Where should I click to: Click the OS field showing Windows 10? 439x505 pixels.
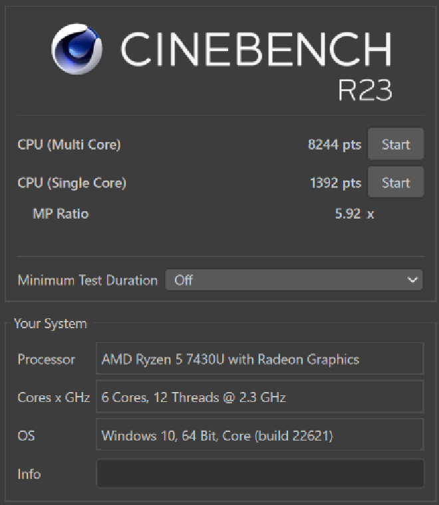click(x=260, y=436)
